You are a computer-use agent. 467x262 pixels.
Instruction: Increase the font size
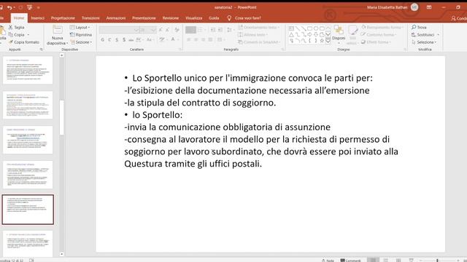point(161,30)
